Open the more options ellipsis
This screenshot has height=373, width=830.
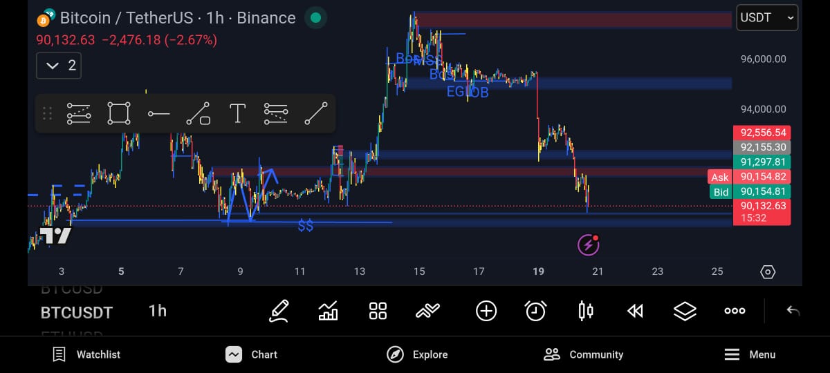(x=735, y=311)
